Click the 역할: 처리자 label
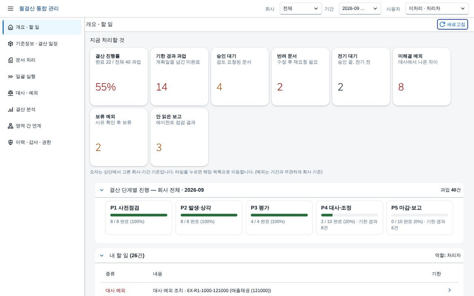Viewport: 474px width, 296px height. [448, 256]
